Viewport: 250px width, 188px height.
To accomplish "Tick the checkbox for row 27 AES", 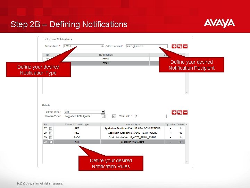I will [51, 128].
